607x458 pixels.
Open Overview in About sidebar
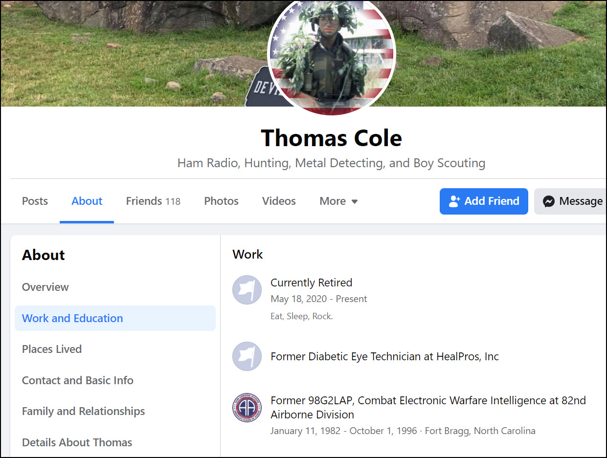pos(45,287)
